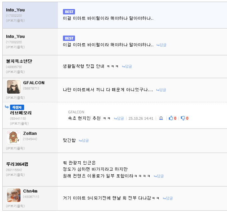This screenshot has height=214, width=227.
Task: Open 러브메모리 username profile
Action: coord(21,113)
